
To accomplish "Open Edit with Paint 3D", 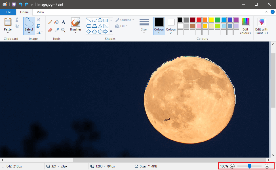I will [x=262, y=26].
